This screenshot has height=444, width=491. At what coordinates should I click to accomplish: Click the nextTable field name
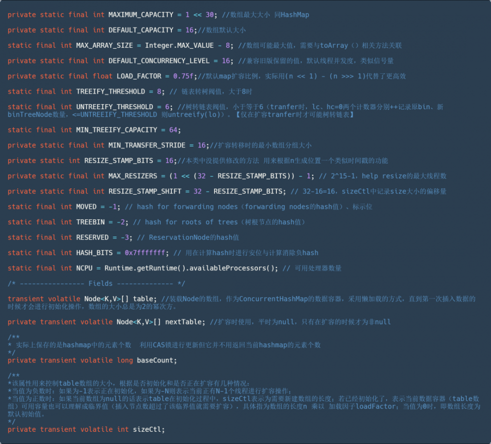tap(183, 322)
